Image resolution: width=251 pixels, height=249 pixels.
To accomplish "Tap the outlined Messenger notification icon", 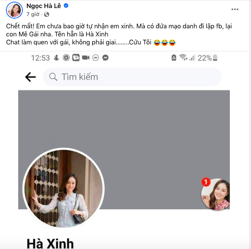I will click(x=96, y=58).
